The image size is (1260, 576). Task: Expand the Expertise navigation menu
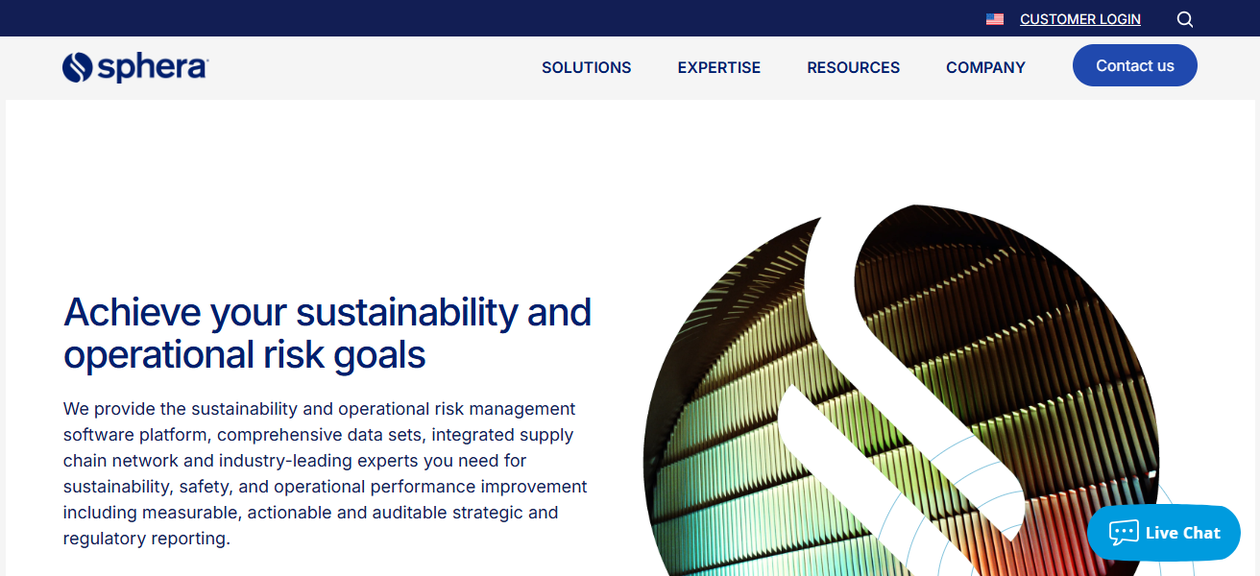coord(718,67)
